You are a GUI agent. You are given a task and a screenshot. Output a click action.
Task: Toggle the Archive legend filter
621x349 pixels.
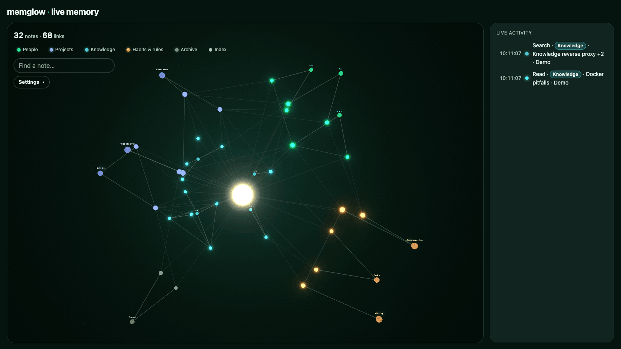tap(186, 50)
